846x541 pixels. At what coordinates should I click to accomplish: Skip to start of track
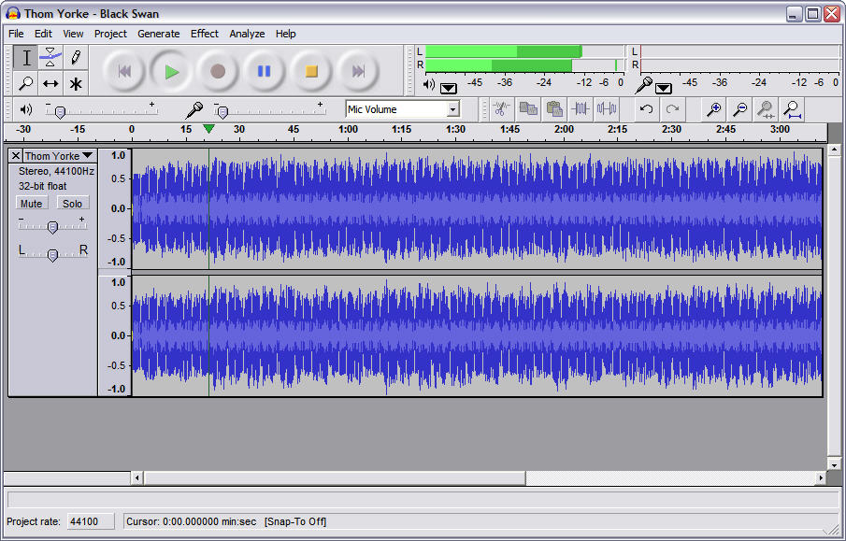click(x=124, y=71)
